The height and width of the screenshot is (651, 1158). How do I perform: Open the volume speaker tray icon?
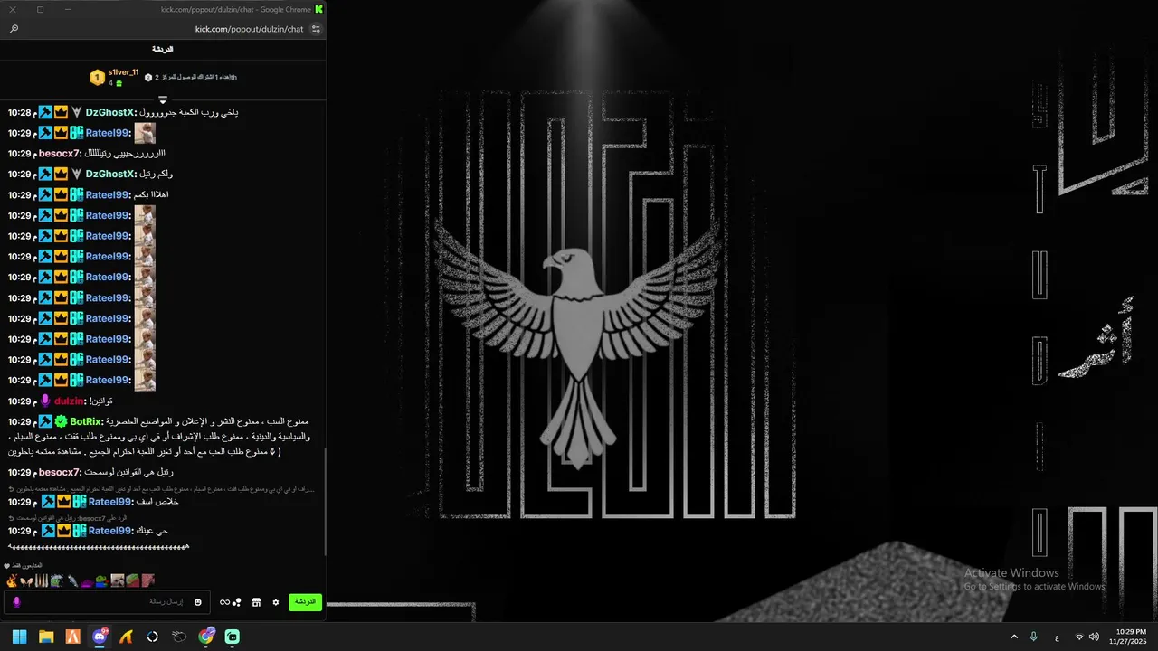pos(1094,637)
